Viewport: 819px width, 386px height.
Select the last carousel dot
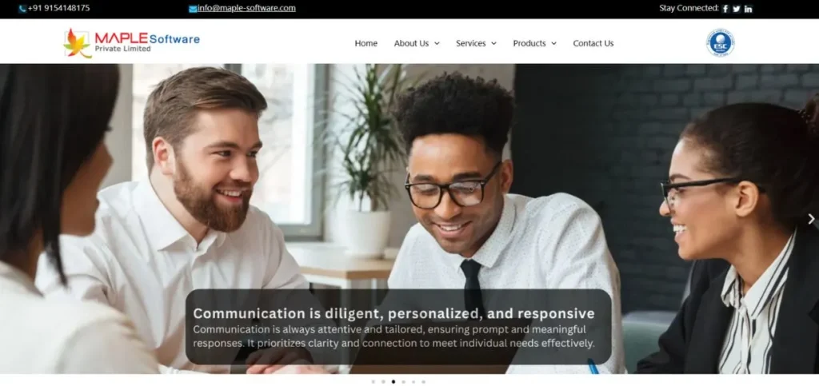click(423, 382)
